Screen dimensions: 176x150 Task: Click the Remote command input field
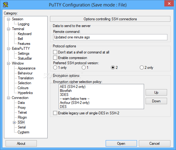coord(110,37)
